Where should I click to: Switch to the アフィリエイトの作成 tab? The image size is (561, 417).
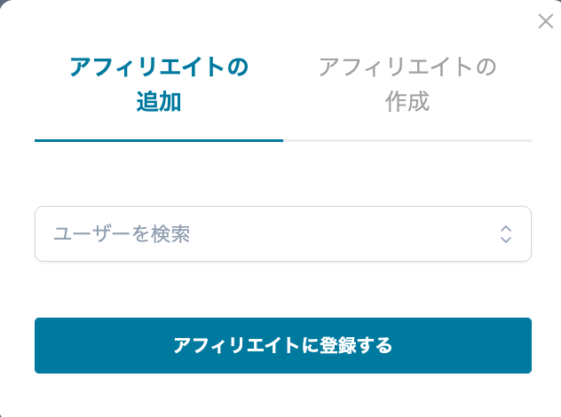(407, 84)
